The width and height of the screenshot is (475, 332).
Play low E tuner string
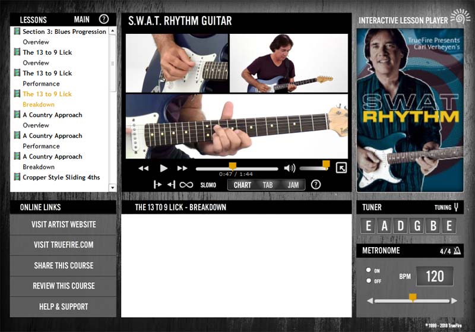[368, 226]
